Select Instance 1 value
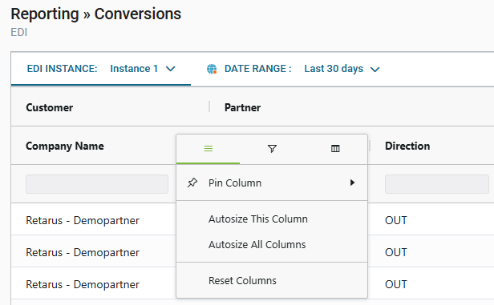This screenshot has height=305, width=494. tap(134, 69)
